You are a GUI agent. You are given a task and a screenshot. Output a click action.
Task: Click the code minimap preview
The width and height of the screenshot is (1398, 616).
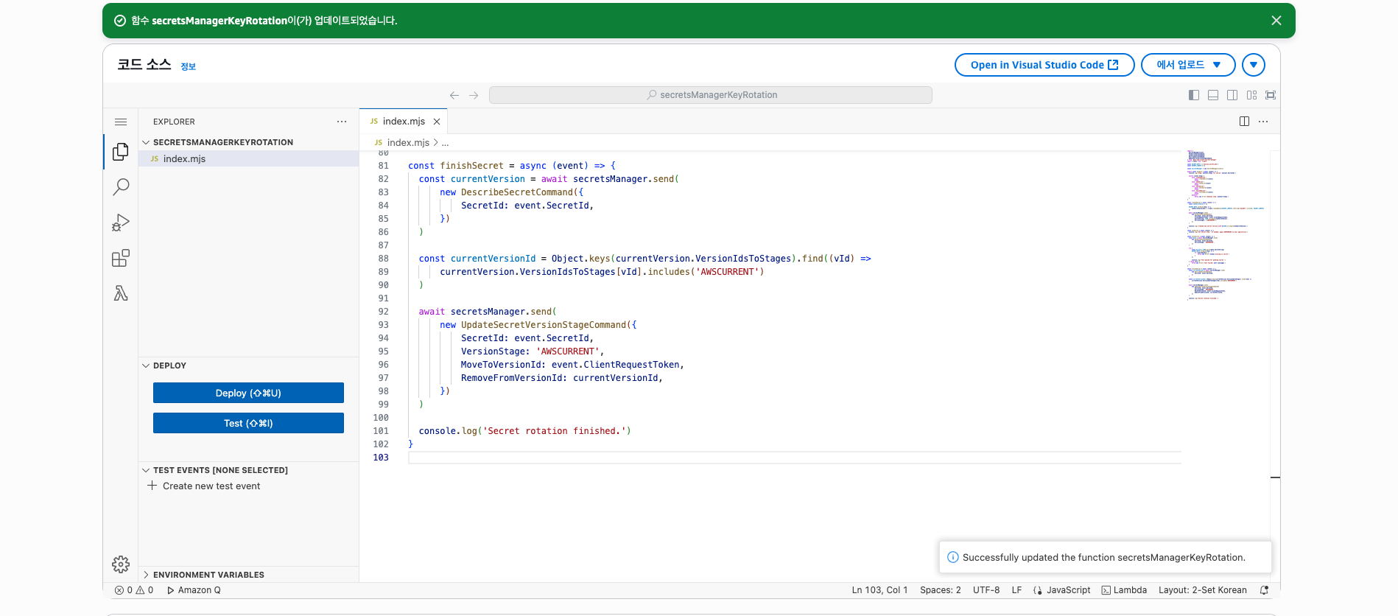pos(1226,225)
